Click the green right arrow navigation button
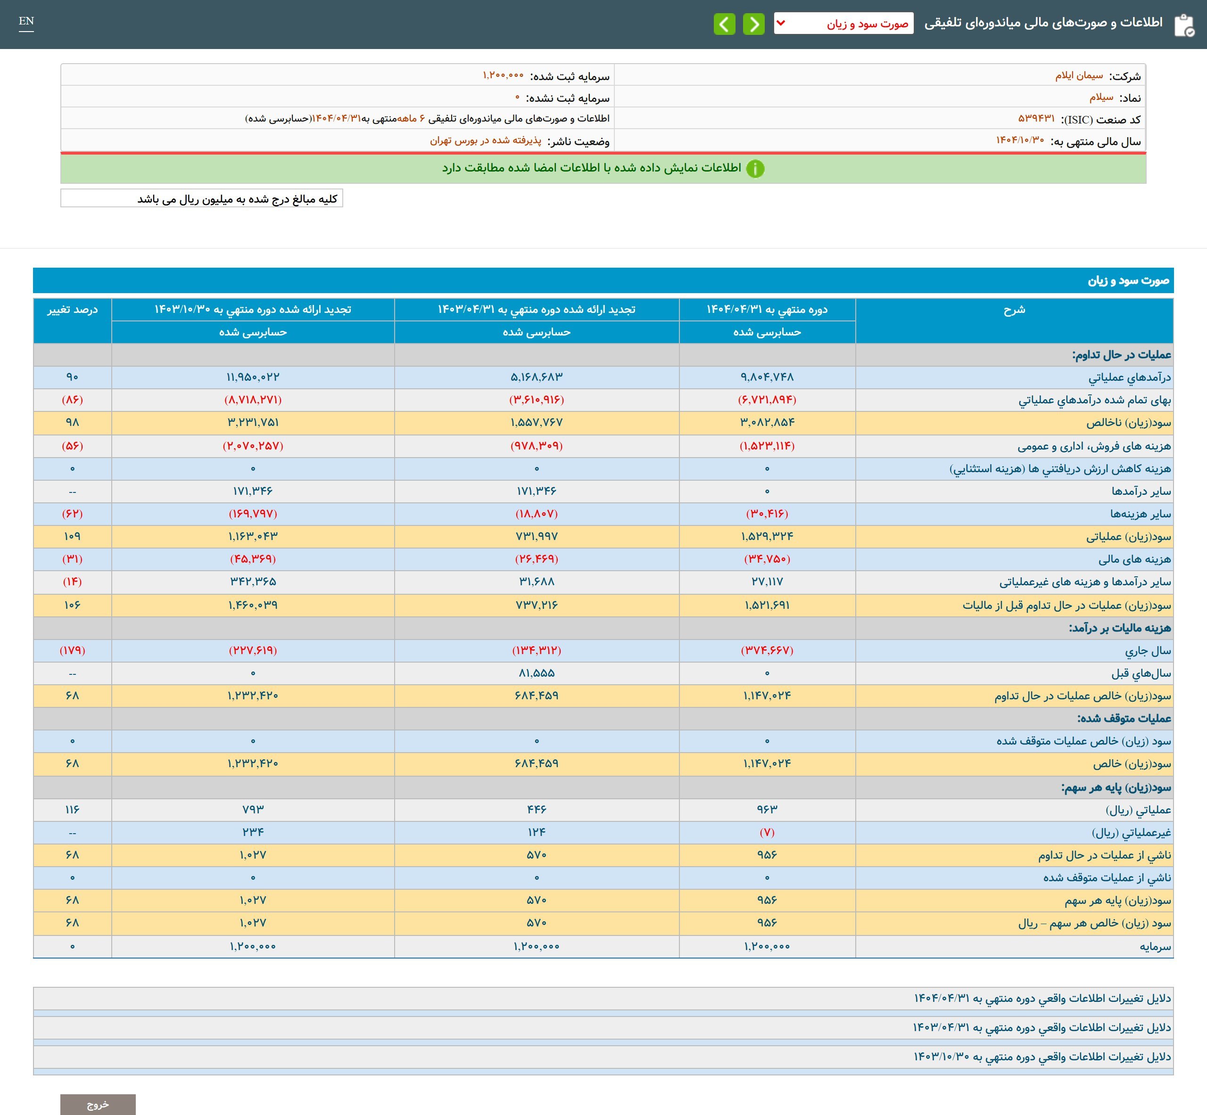This screenshot has height=1115, width=1207. tap(753, 24)
